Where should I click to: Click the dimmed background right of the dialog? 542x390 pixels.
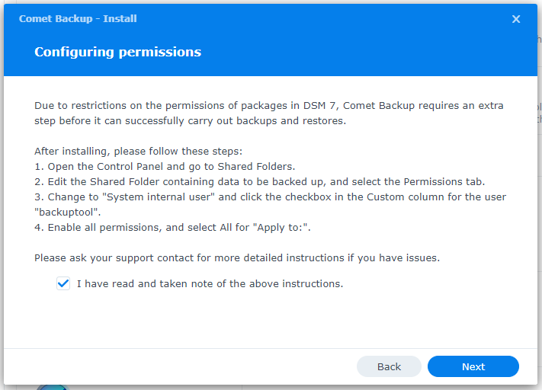click(540, 229)
